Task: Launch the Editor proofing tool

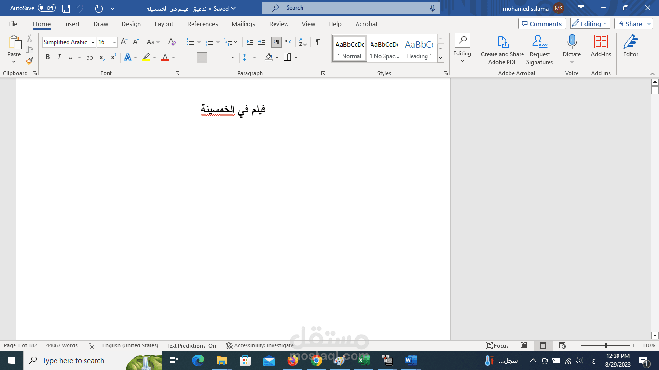Action: point(631,46)
